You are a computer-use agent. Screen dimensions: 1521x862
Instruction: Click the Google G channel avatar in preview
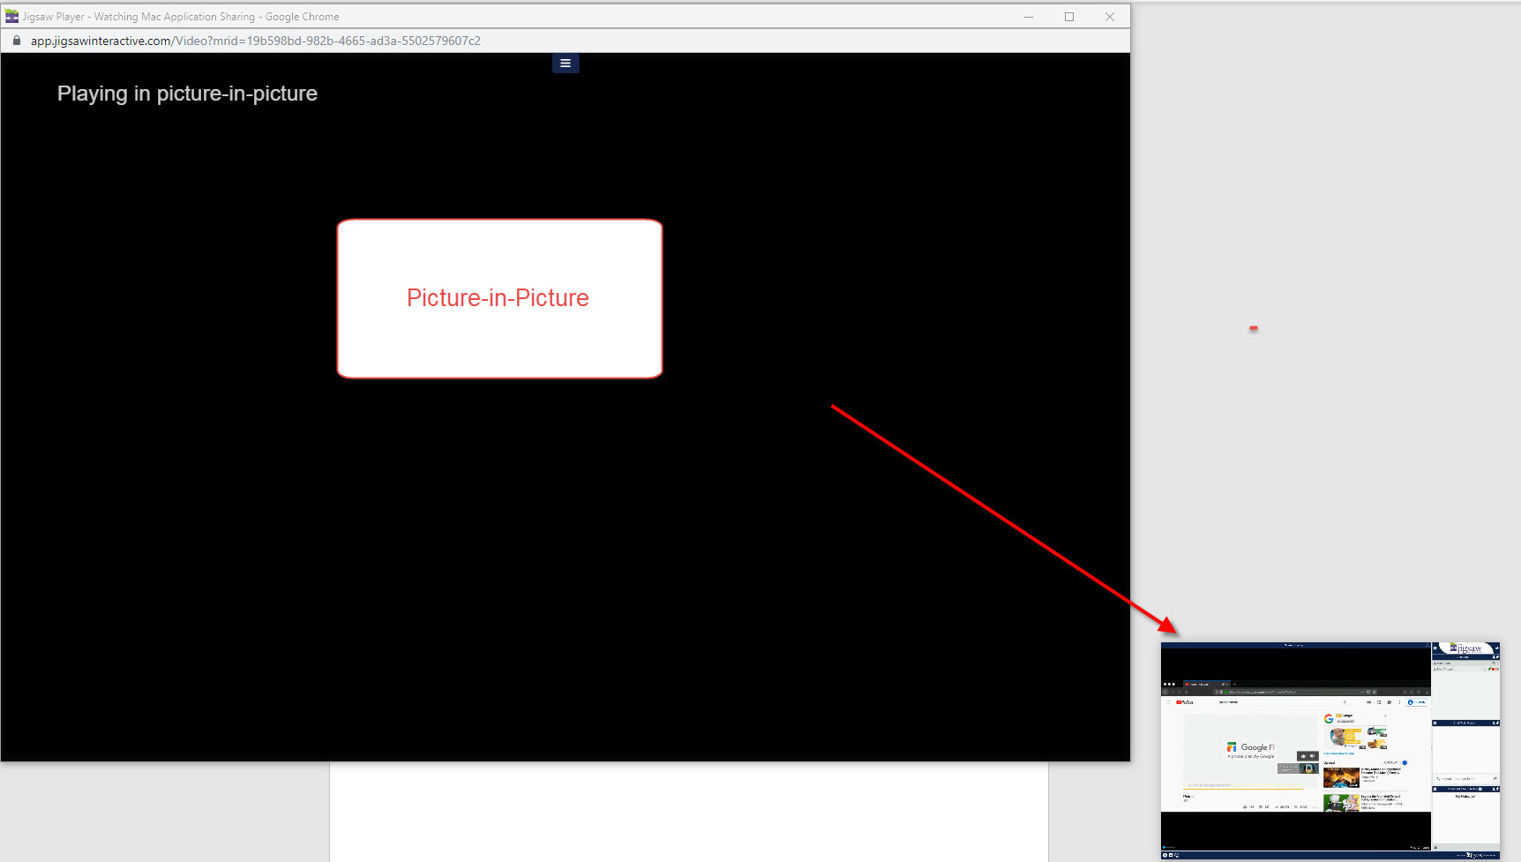(1329, 719)
